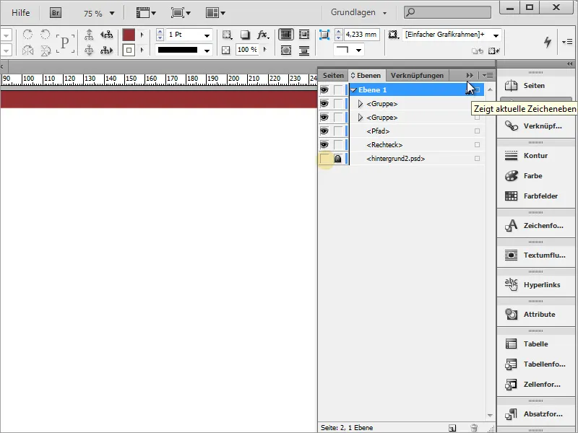578x433 pixels.
Task: Lock Ebene 1 via lock box
Action: click(x=338, y=89)
